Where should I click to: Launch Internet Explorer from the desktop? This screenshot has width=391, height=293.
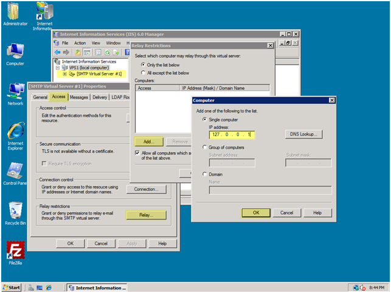pos(15,136)
